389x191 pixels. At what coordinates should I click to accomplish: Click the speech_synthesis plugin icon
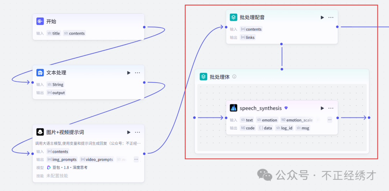click(233, 108)
